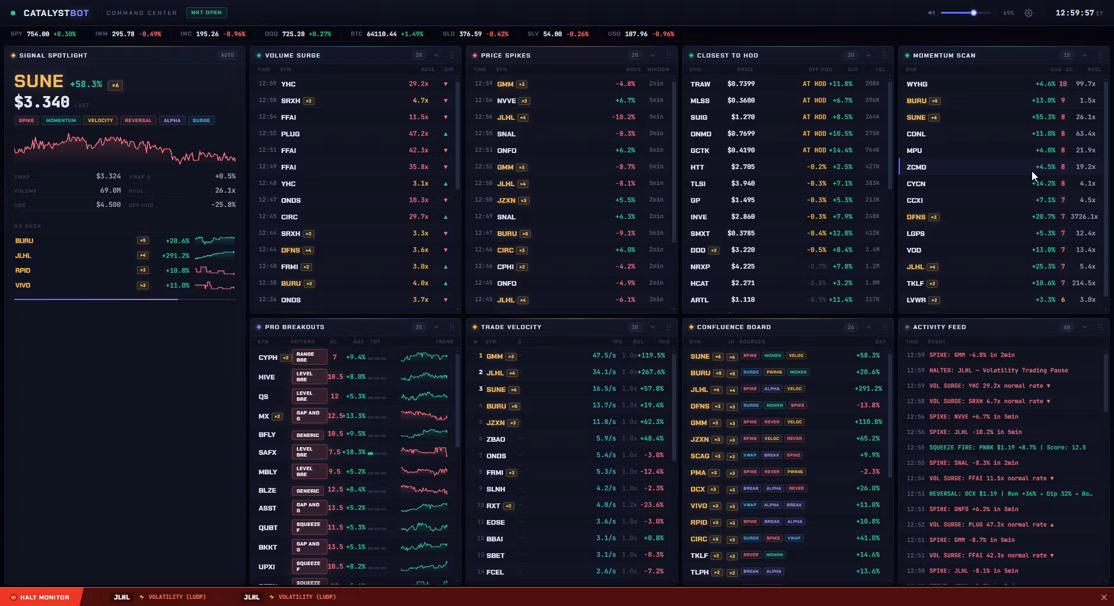
Task: Open the Confluence Board chevron dropdown
Action: click(868, 327)
